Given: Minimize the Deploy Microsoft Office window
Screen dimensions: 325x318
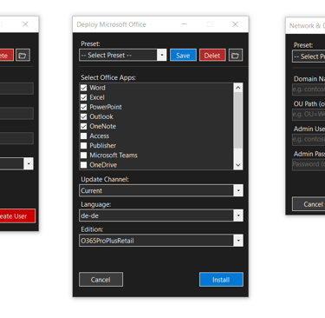Looking at the screenshot, I should (184, 24).
